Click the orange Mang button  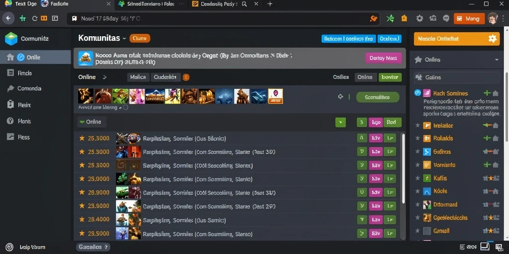(x=469, y=19)
